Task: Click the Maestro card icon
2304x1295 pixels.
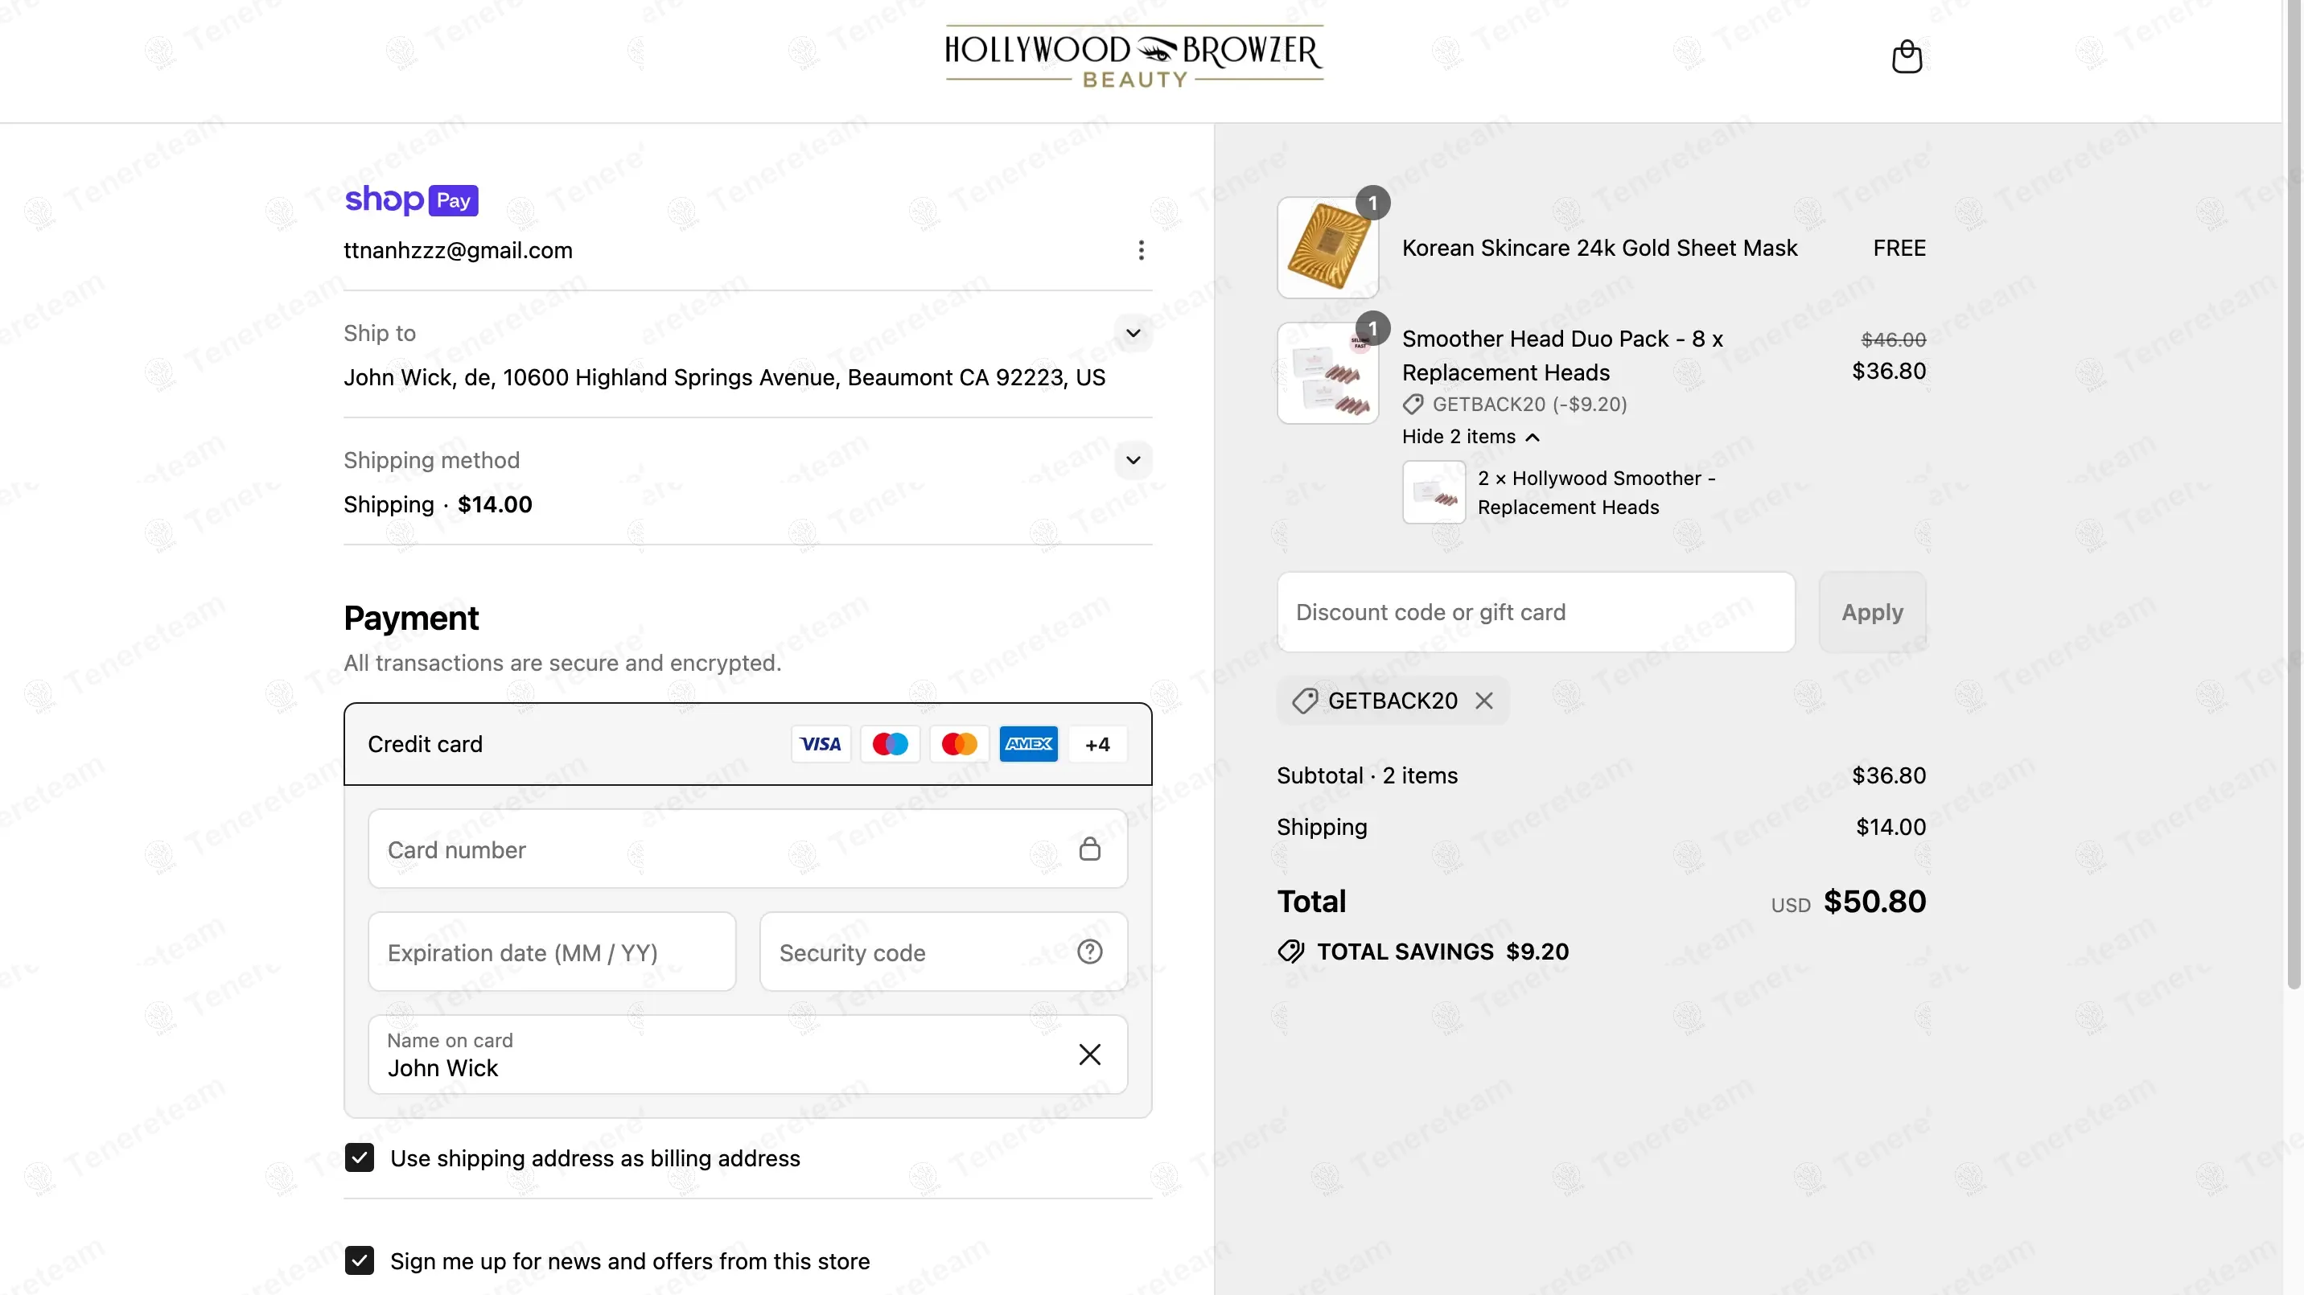Action: pyautogui.click(x=890, y=744)
